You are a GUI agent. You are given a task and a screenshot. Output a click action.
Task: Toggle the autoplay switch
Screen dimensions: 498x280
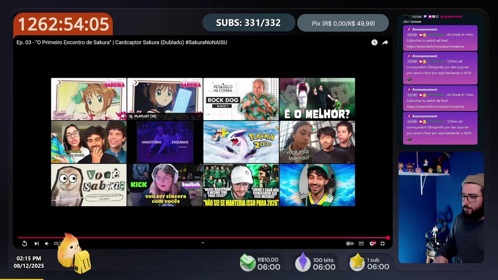[350, 243]
